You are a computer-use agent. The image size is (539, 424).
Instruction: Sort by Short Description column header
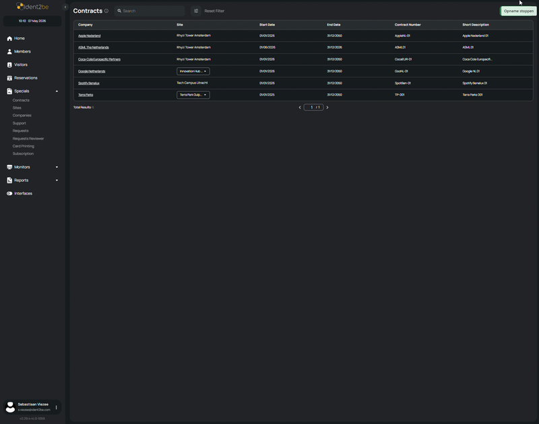pyautogui.click(x=476, y=25)
